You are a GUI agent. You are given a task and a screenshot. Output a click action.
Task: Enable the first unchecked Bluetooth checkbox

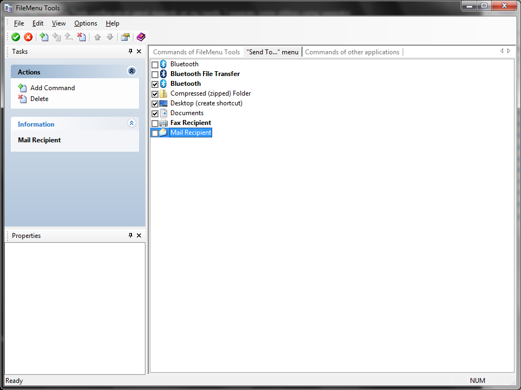(x=155, y=65)
